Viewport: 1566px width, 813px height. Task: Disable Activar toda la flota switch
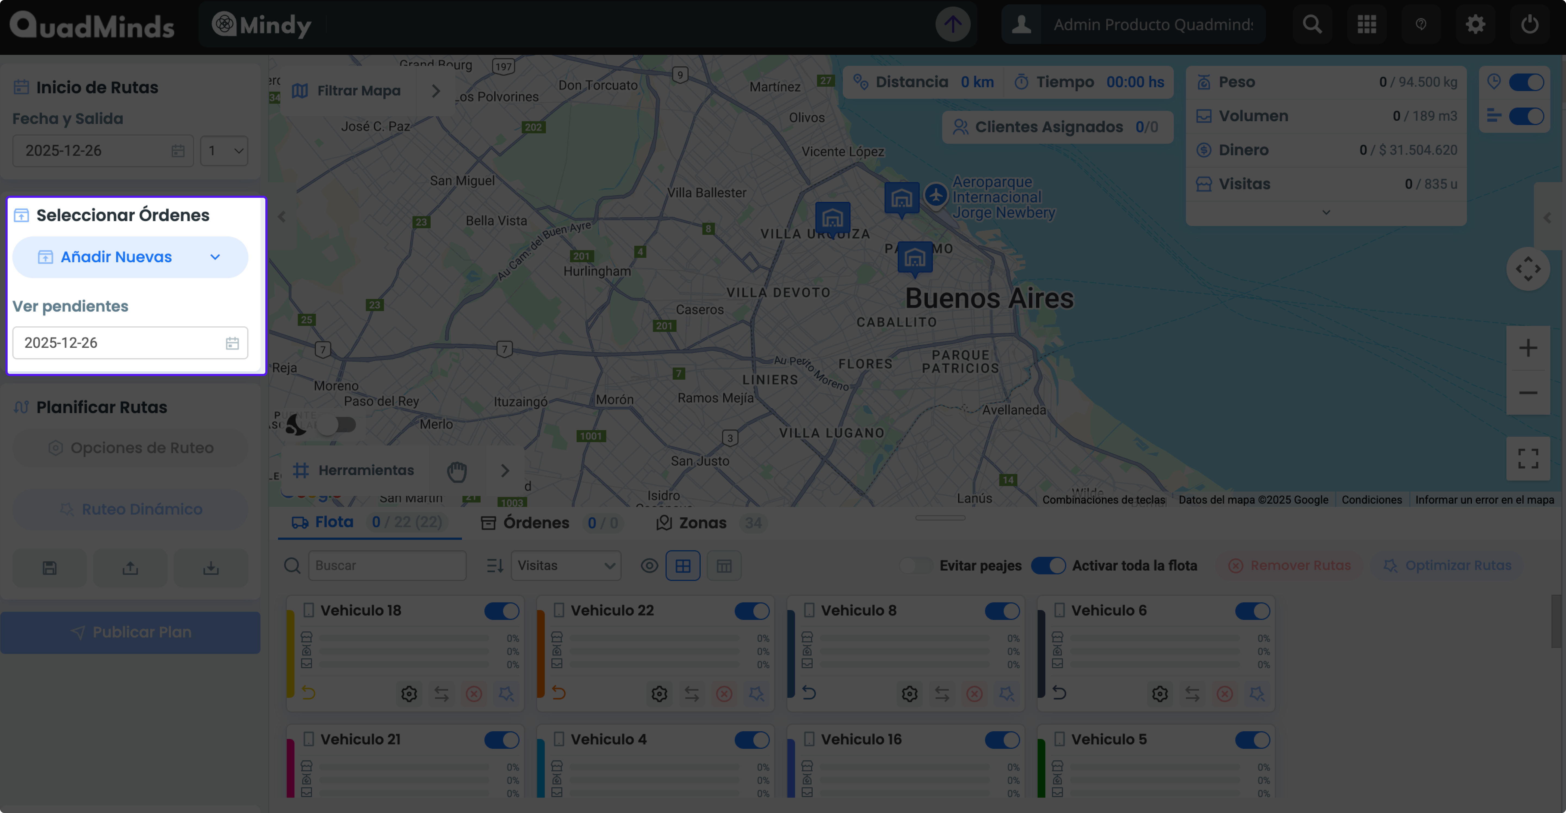(x=1048, y=566)
